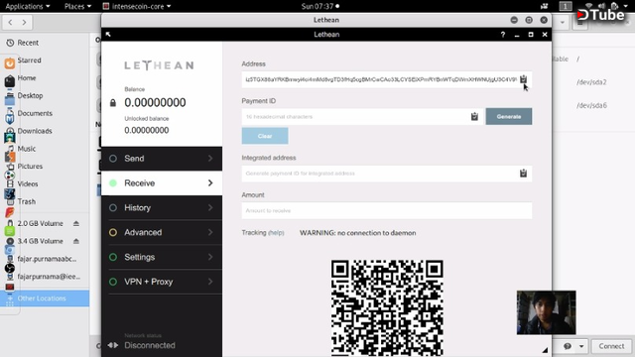This screenshot has height=357, width=635.
Task: Click the Connect button in file manager
Action: click(611, 346)
